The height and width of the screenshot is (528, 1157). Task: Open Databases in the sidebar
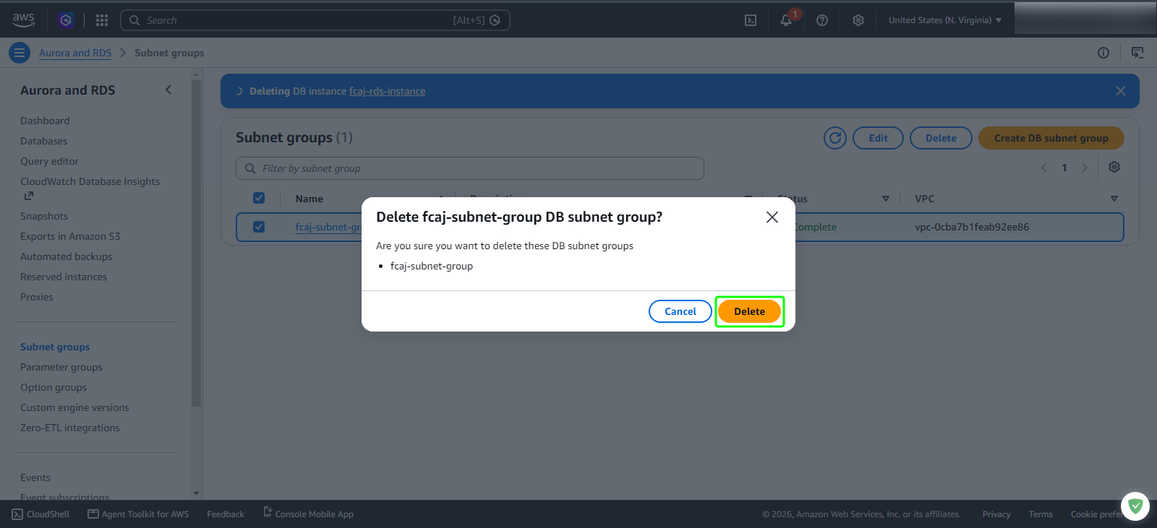[43, 141]
